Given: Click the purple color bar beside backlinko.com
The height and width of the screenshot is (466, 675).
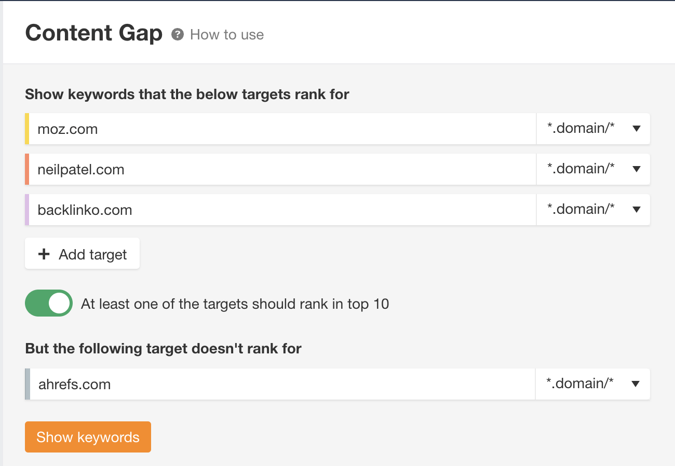Looking at the screenshot, I should coord(28,210).
